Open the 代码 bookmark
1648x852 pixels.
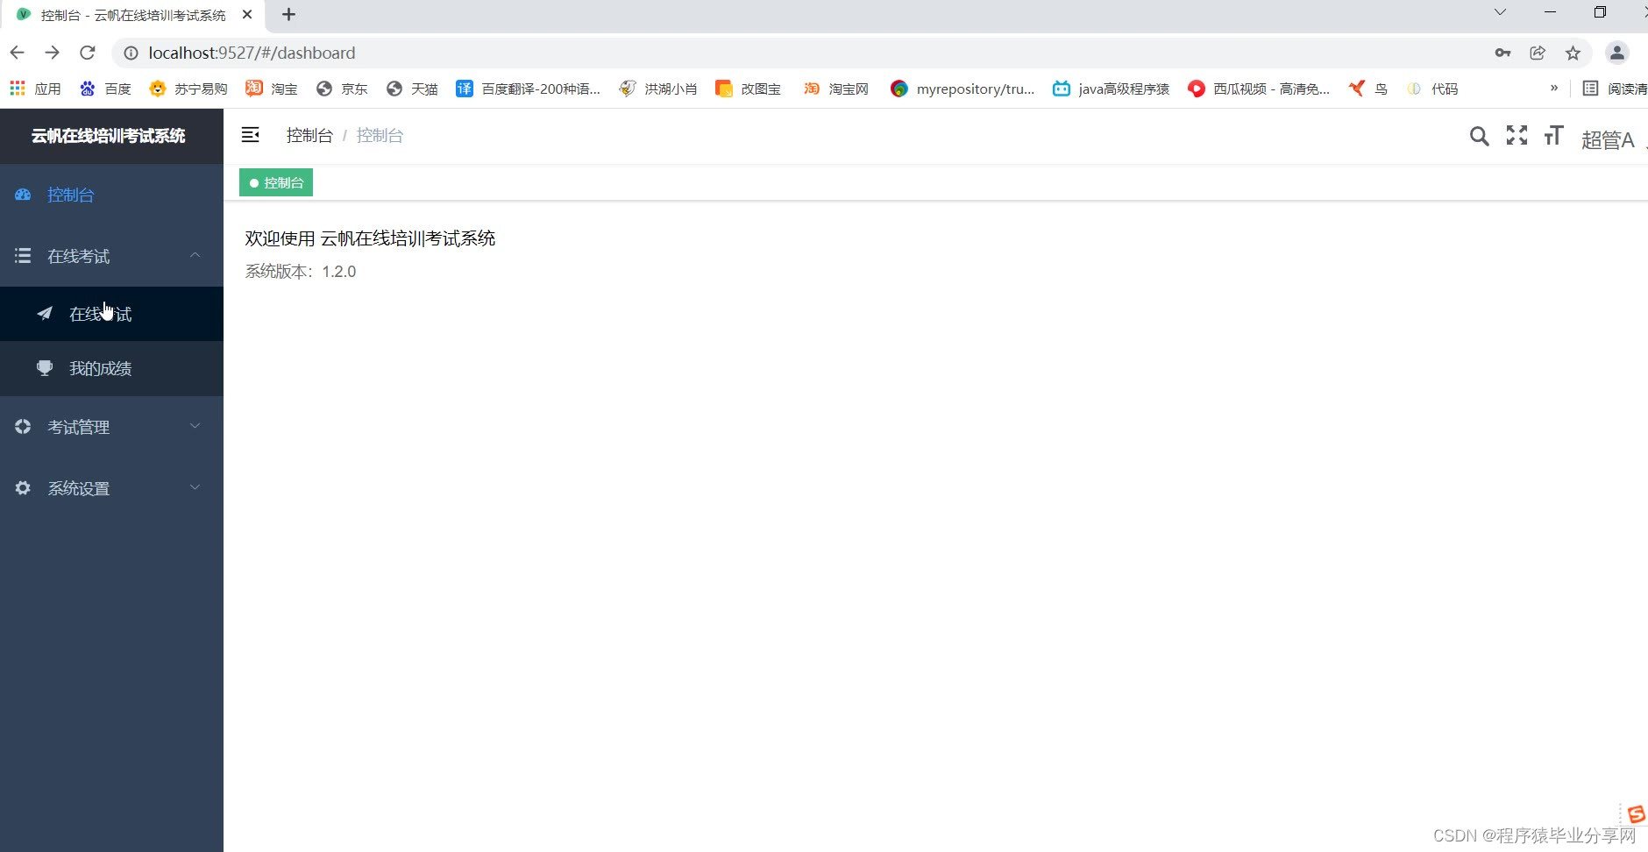click(1432, 89)
